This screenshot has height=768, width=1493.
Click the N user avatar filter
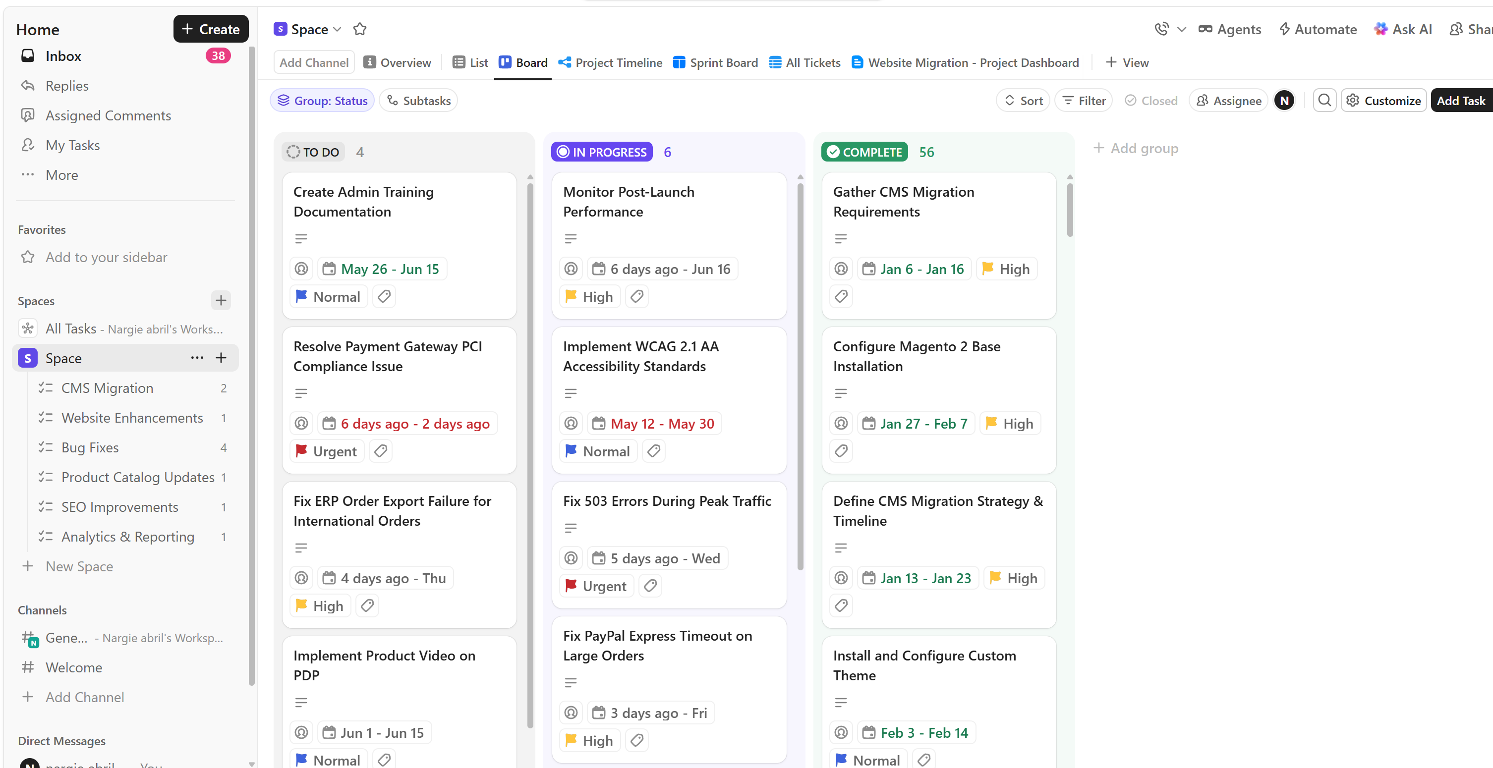pos(1284,100)
